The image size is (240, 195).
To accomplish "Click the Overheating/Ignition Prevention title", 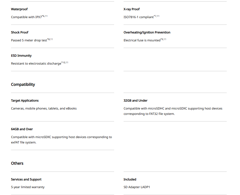I will click(x=147, y=32).
